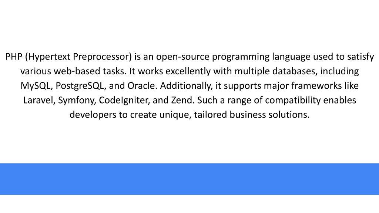Screen dimensions: 379x213
Task: Select the word "tailored" in last line
Action: click(x=210, y=115)
